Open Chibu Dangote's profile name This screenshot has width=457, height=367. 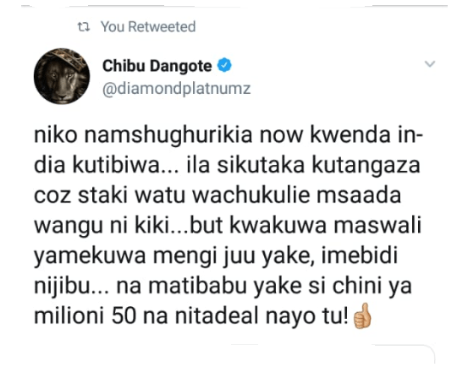(157, 66)
